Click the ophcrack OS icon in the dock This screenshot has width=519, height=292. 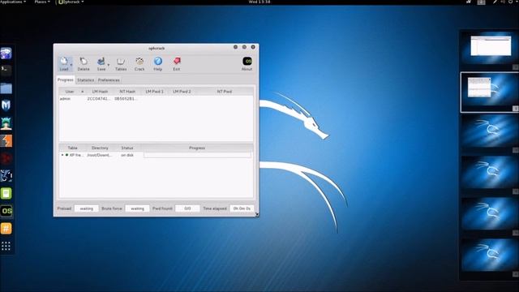tap(6, 211)
